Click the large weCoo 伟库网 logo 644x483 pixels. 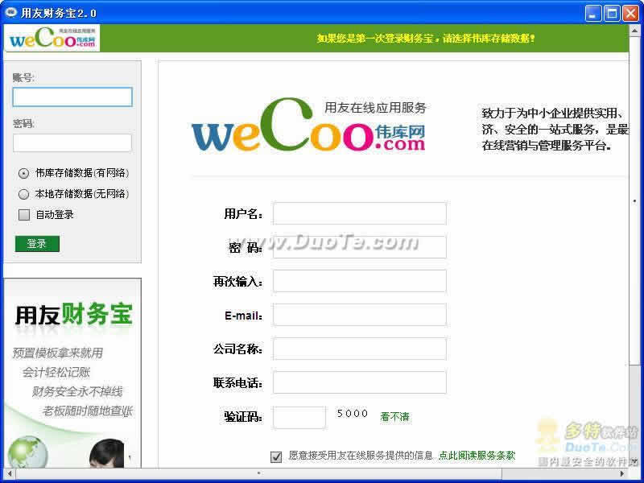click(309, 125)
